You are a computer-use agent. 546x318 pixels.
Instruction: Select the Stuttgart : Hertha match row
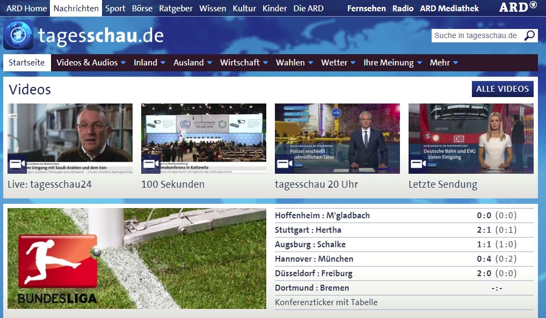click(x=404, y=230)
